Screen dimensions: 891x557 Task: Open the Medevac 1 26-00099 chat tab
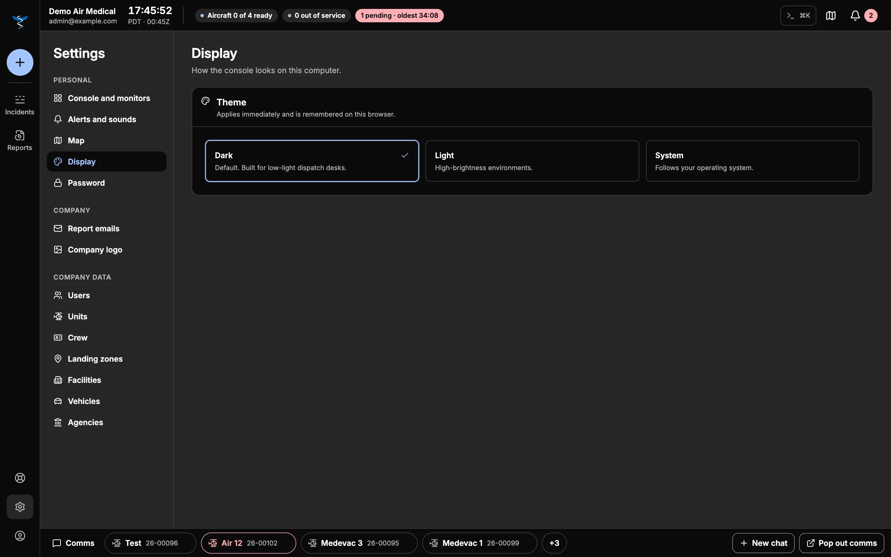479,543
